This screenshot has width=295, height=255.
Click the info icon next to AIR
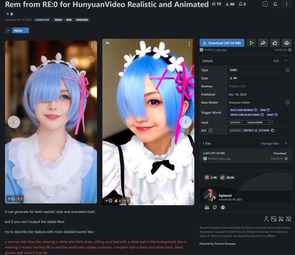point(211,130)
